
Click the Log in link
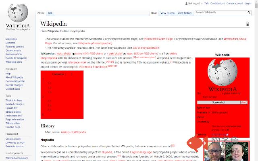tap(248, 3)
